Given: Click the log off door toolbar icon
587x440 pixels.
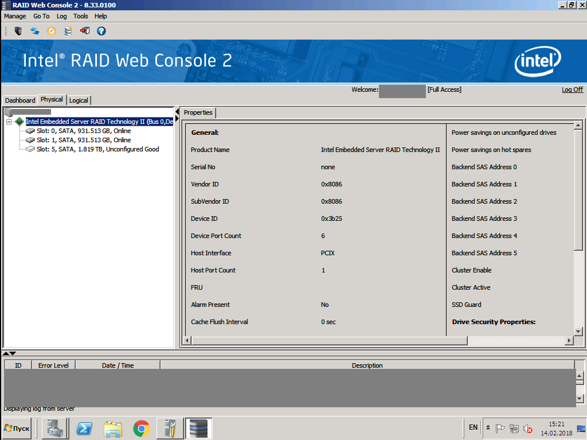Looking at the screenshot, I should [x=85, y=31].
